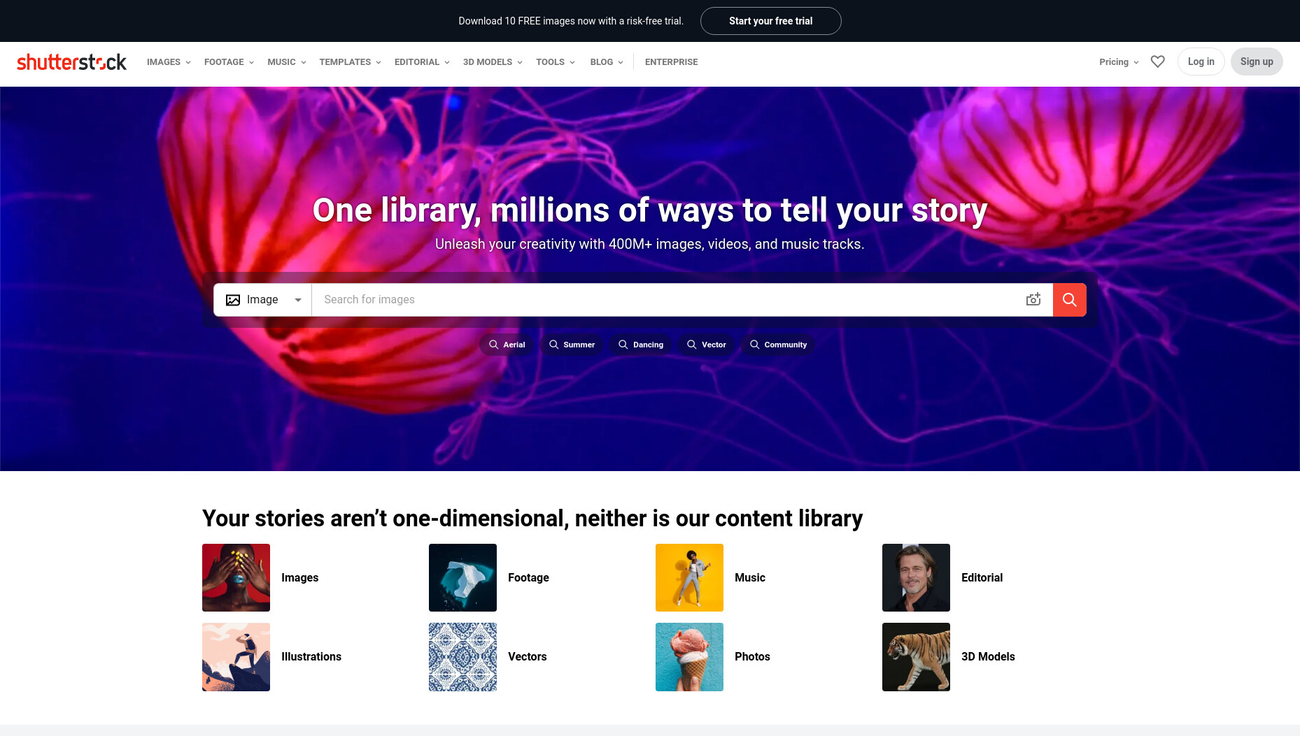Click the Sign up button

coord(1257,62)
